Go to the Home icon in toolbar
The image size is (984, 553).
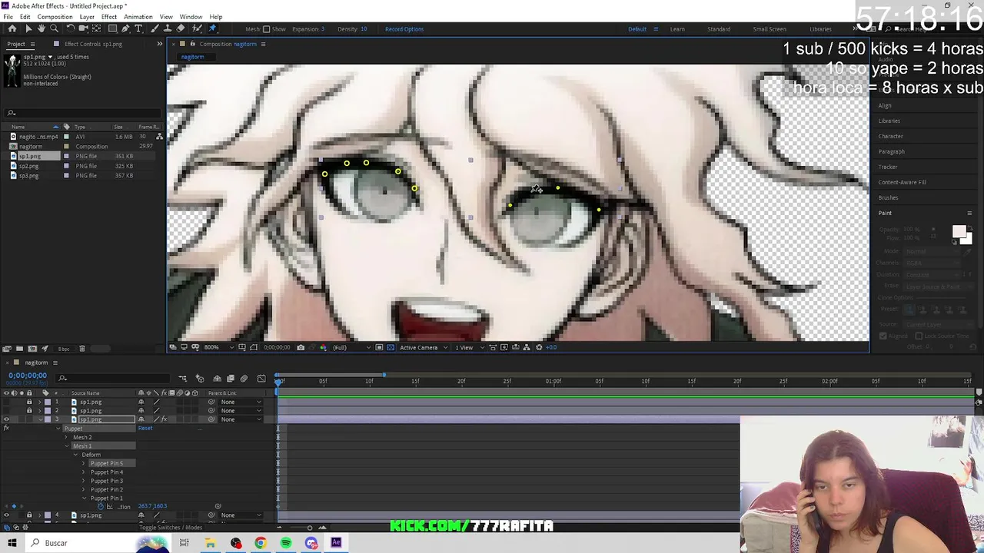(12, 28)
